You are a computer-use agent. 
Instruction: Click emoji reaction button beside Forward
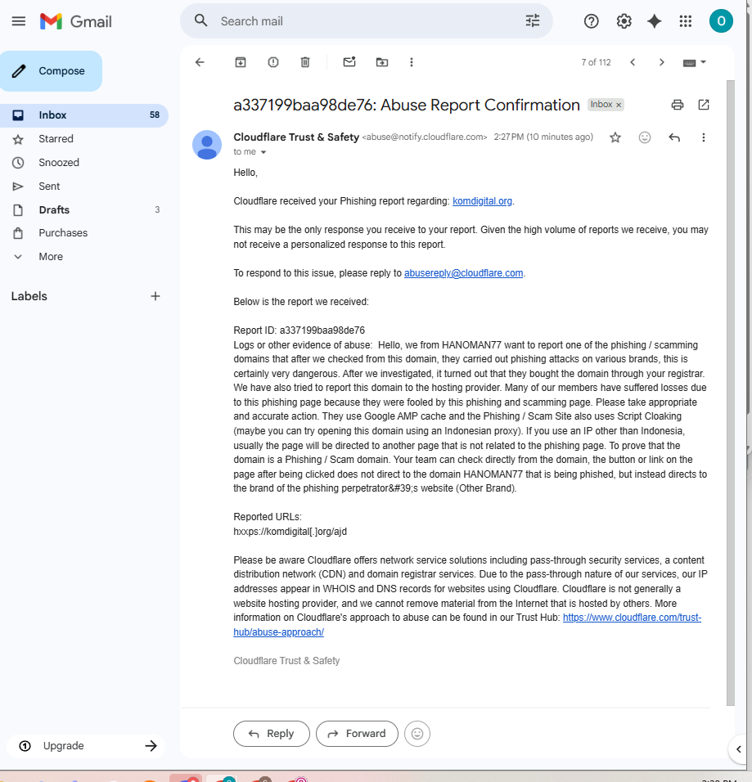pyautogui.click(x=417, y=734)
